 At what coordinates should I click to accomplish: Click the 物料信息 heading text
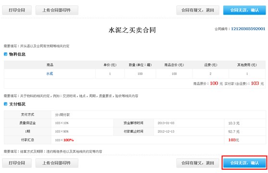[x=17, y=54]
